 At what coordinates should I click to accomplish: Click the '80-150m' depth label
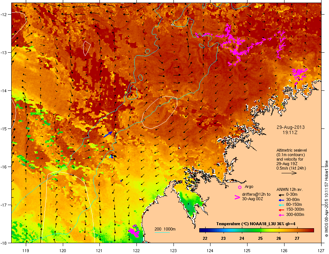(x=294, y=204)
